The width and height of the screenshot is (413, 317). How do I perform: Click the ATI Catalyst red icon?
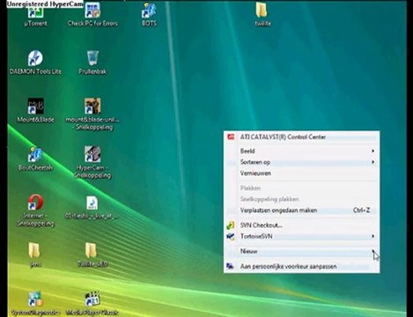pyautogui.click(x=231, y=136)
